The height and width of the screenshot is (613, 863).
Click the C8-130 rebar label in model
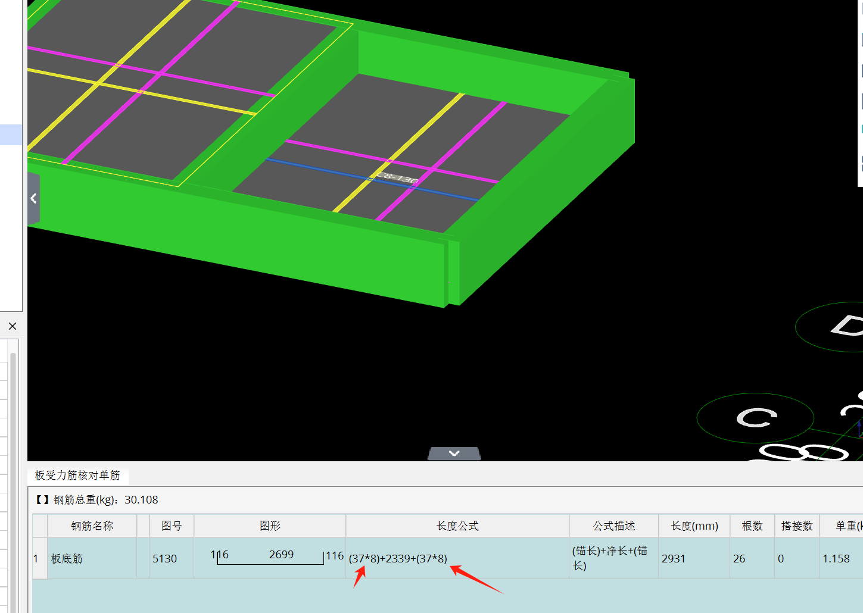click(397, 177)
